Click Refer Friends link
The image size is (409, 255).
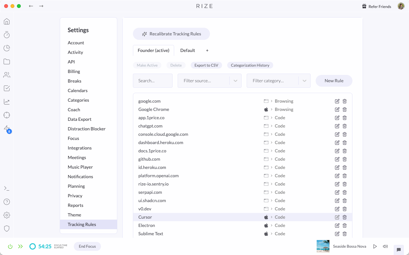376,6
